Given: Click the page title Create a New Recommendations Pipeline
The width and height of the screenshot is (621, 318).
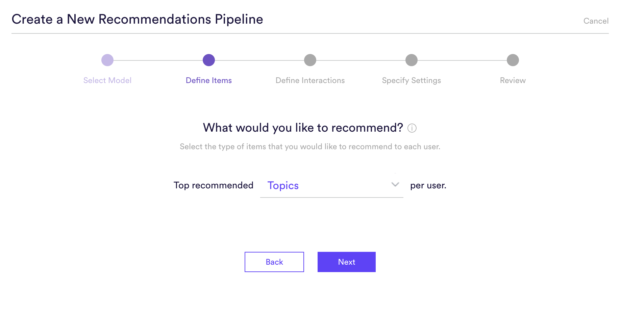Looking at the screenshot, I should pyautogui.click(x=138, y=19).
